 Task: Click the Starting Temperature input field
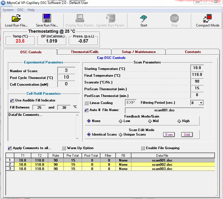(x=197, y=68)
